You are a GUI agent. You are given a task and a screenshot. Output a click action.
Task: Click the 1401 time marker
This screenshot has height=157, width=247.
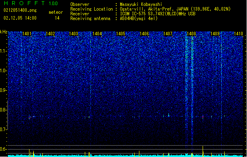[27, 34]
